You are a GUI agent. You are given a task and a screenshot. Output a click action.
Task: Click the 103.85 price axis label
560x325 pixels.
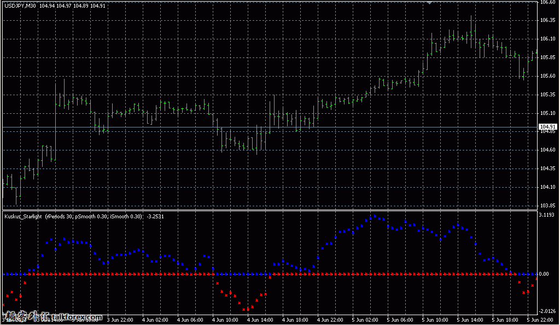[547, 206]
